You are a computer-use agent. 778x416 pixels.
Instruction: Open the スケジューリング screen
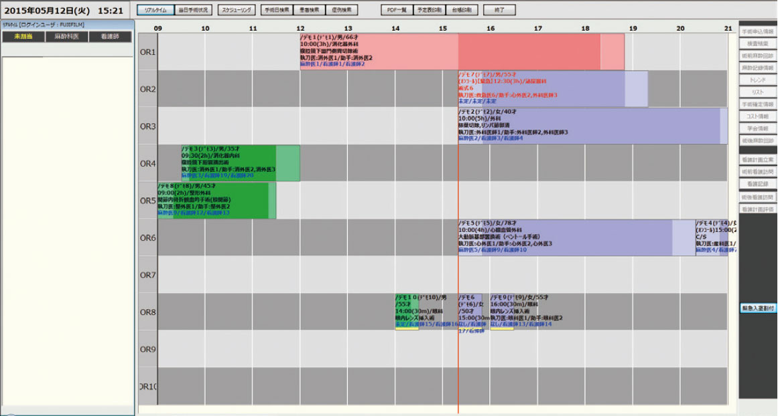click(x=237, y=11)
